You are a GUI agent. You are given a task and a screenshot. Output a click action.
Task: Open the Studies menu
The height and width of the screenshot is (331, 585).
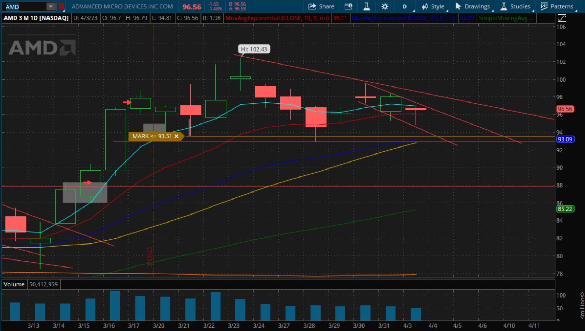point(516,6)
